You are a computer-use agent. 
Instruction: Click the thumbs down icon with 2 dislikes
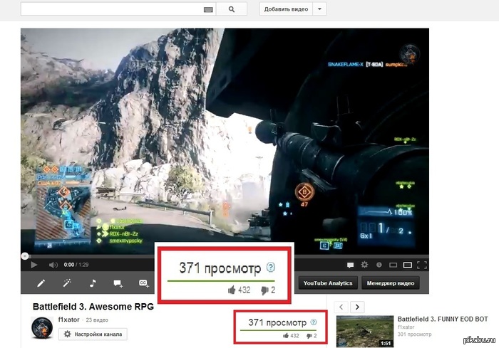point(309,336)
